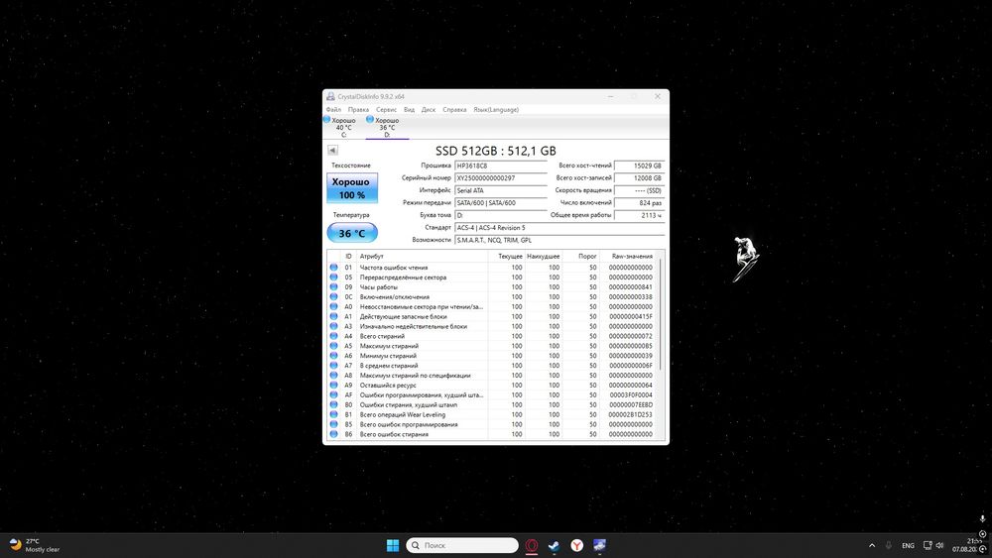Click the Стандарт field ACS-4 Revision 5
This screenshot has height=558, width=992.
click(x=559, y=228)
